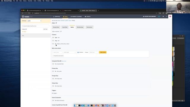The width and height of the screenshot is (190, 107).
Task: Open the help question mark icon in the header
Action: pos(167,17)
